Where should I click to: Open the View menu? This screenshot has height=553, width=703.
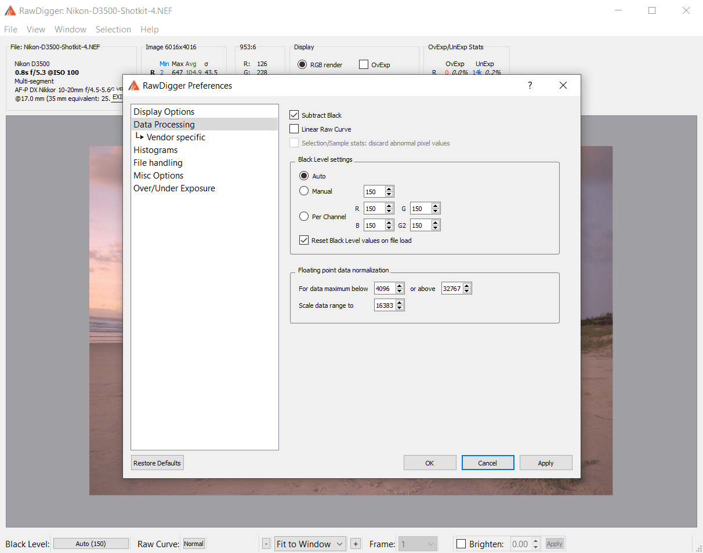(x=36, y=30)
